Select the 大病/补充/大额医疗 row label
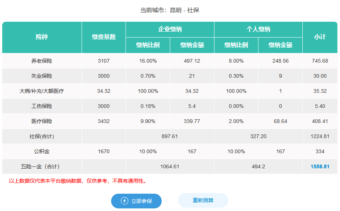Viewport: 340px width, 211px height. click(x=42, y=91)
